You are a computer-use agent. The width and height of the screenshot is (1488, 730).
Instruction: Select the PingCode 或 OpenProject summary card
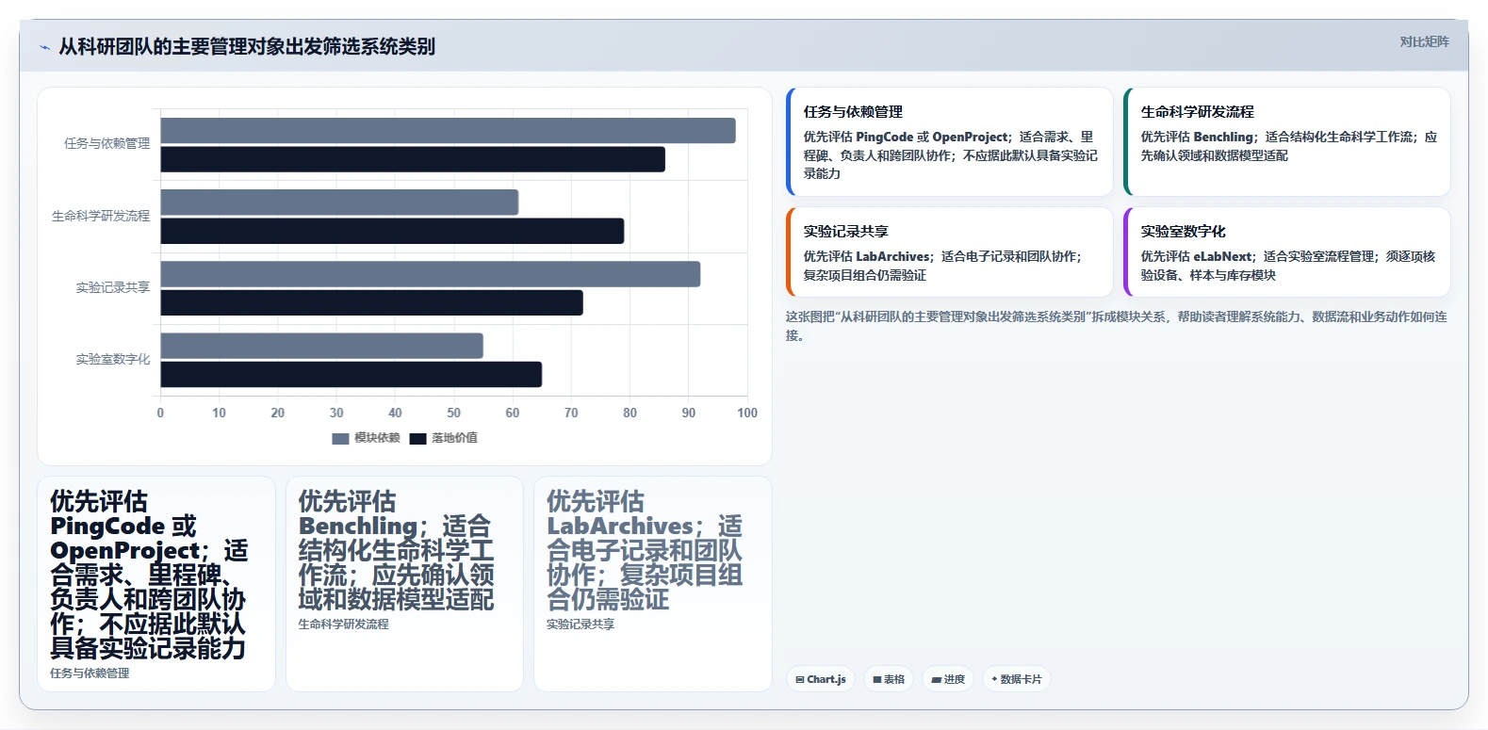pos(156,584)
